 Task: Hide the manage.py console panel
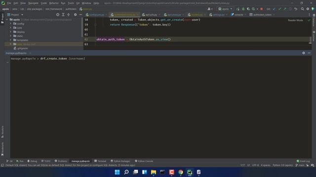pos(309,53)
